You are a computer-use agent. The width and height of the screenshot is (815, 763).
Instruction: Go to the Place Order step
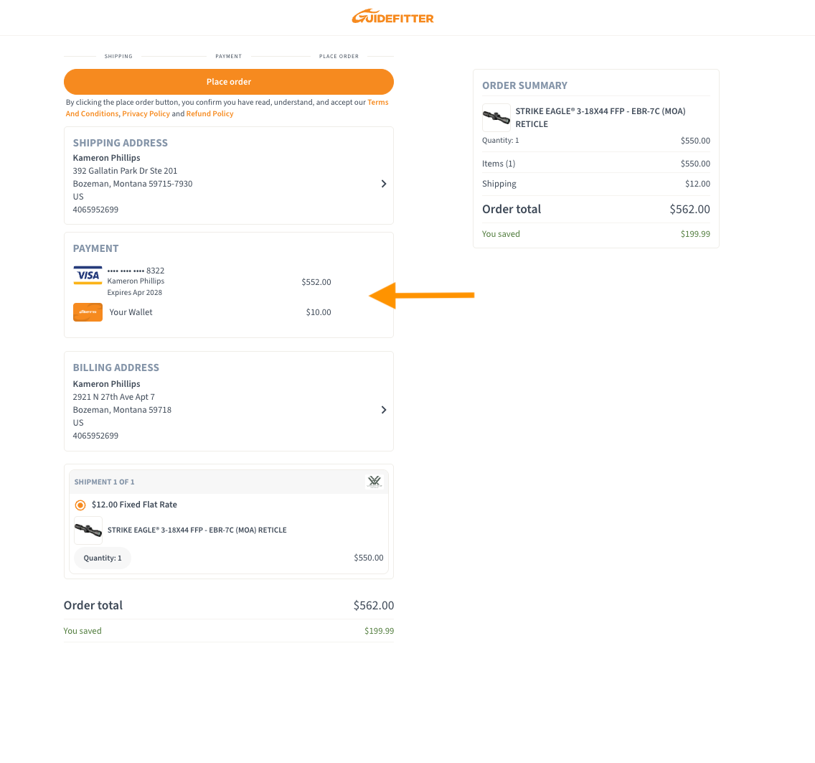339,56
